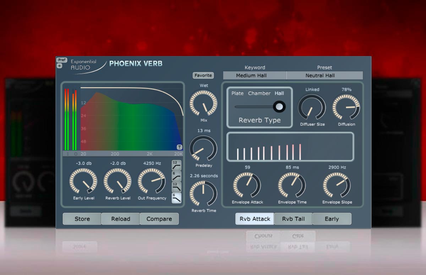Open the Preset dropdown showing Neutral Hall
Image resolution: width=426 pixels, height=275 pixels.
click(325, 75)
